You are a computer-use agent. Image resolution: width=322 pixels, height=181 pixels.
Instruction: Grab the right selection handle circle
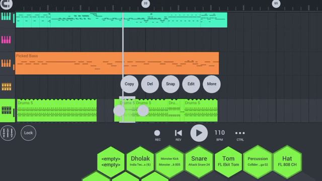click(143, 111)
